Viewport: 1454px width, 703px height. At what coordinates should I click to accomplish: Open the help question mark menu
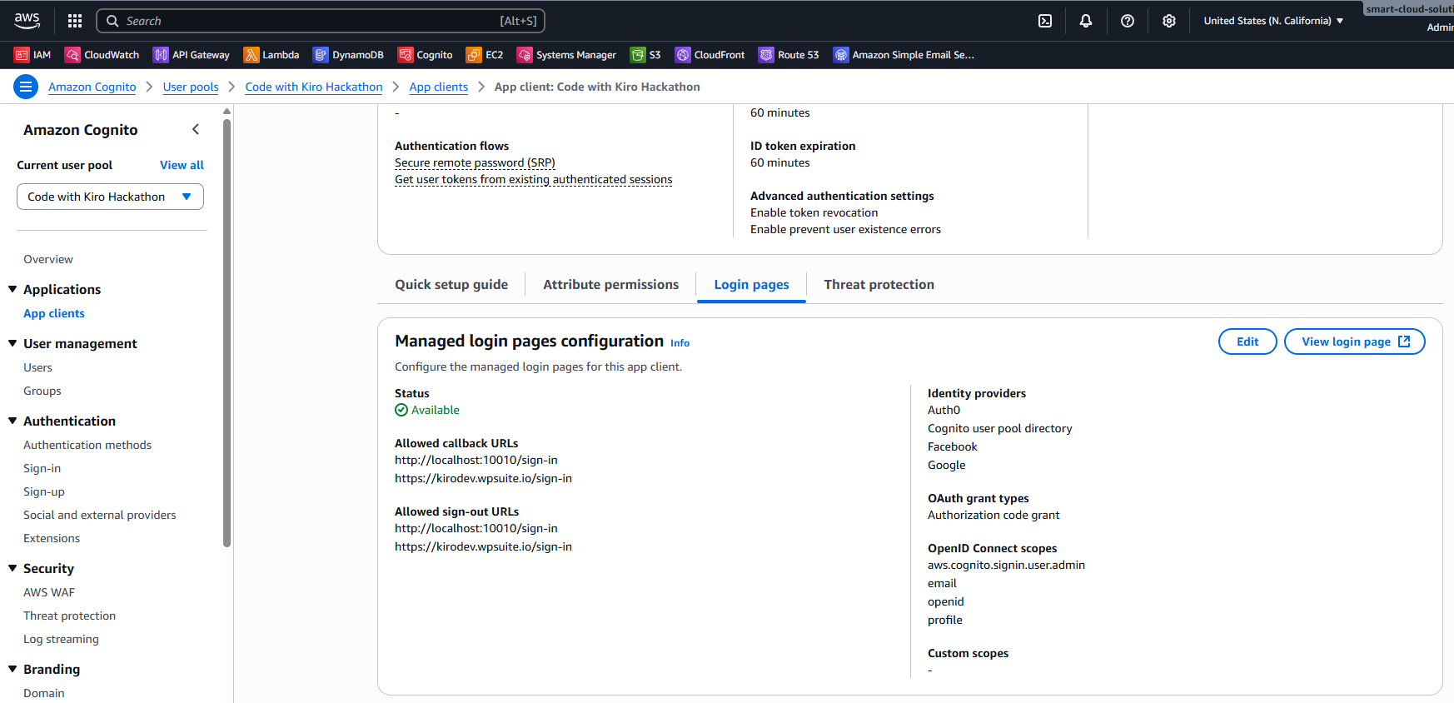(1128, 21)
